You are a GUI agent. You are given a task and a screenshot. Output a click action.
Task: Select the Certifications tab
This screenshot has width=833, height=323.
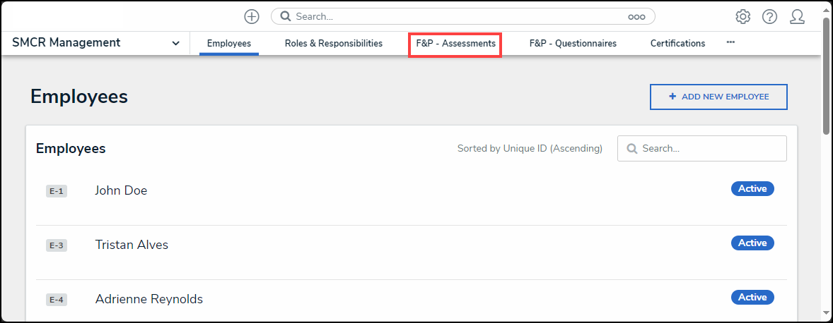pos(677,44)
